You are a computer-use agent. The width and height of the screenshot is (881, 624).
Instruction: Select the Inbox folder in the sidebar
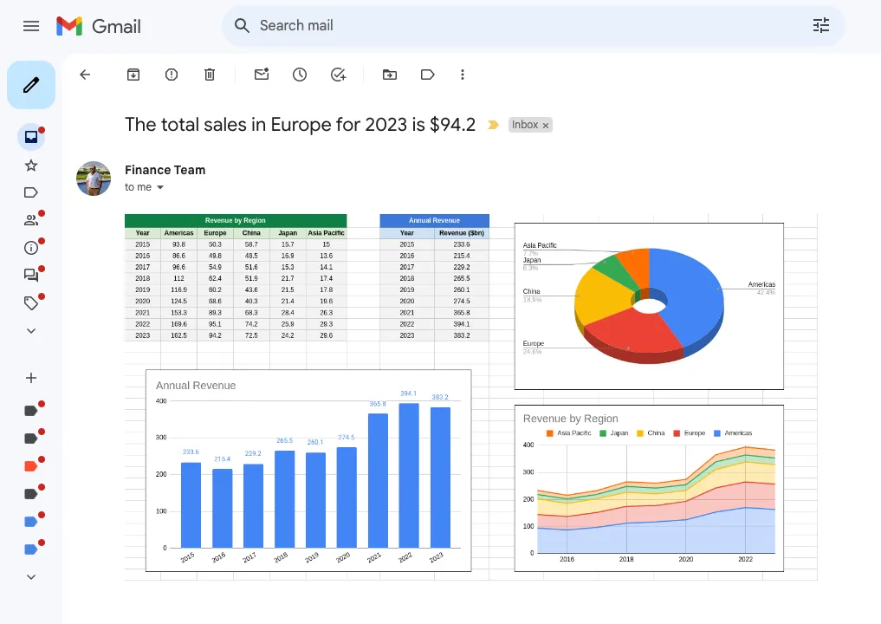pyautogui.click(x=31, y=136)
